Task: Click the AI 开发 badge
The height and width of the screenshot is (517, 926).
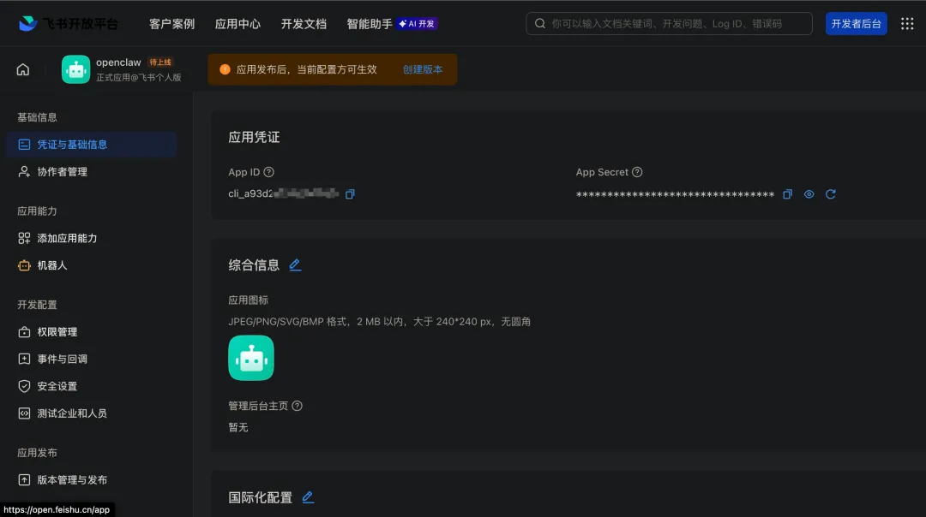Action: point(417,24)
